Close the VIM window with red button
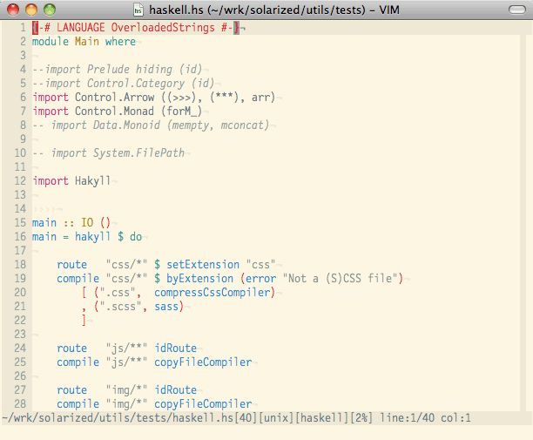The image size is (533, 440). point(12,10)
